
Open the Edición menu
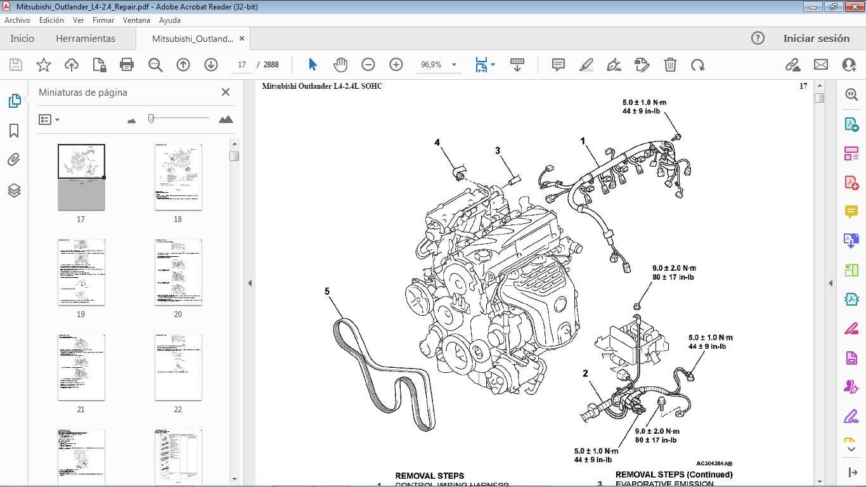click(51, 20)
